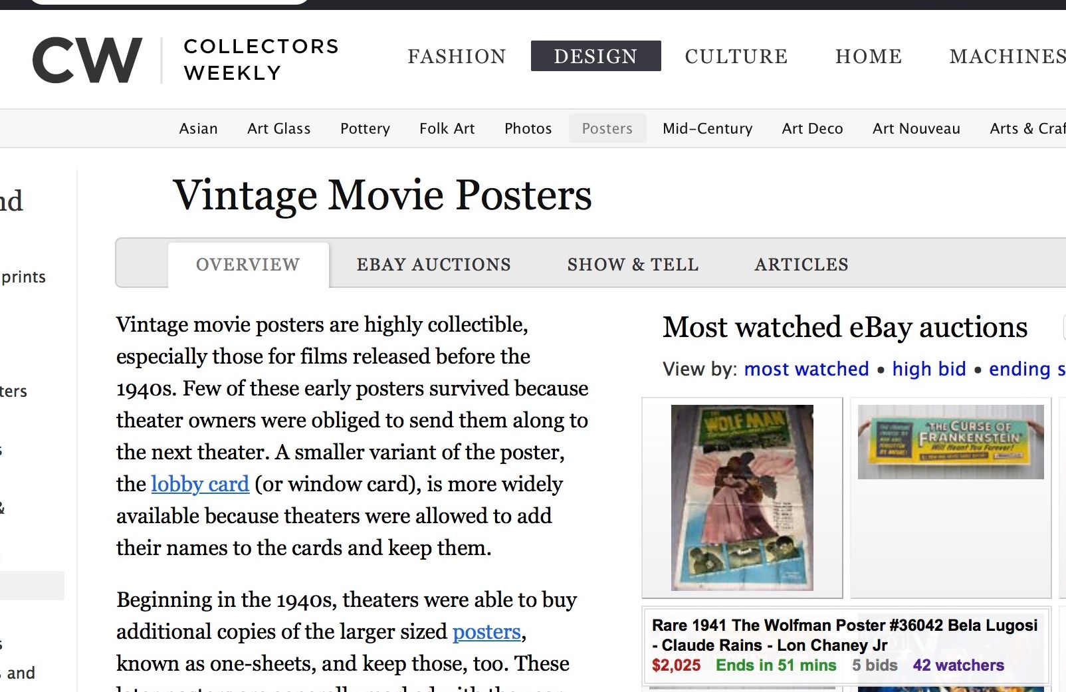
Task: Click the posters link in the paragraph
Action: [486, 632]
